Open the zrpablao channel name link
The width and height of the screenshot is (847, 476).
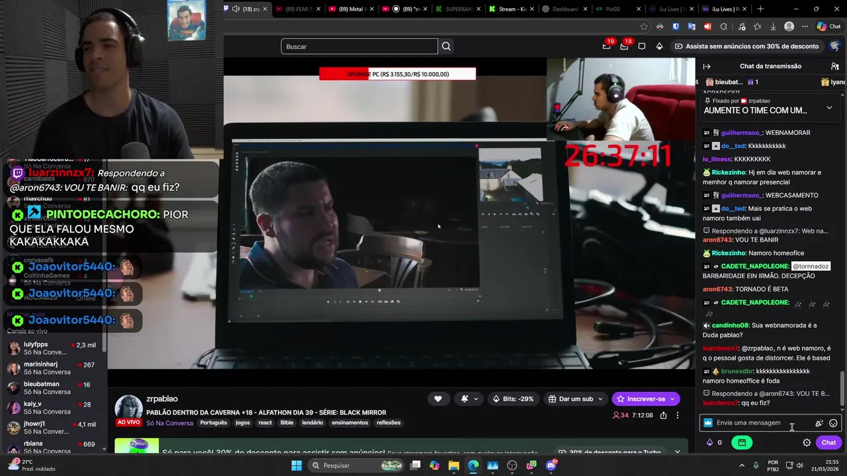(162, 399)
